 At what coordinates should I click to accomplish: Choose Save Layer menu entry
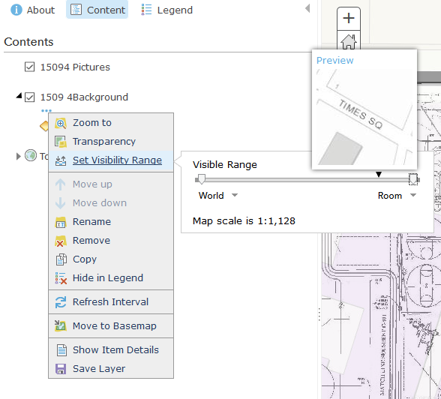pos(111,368)
